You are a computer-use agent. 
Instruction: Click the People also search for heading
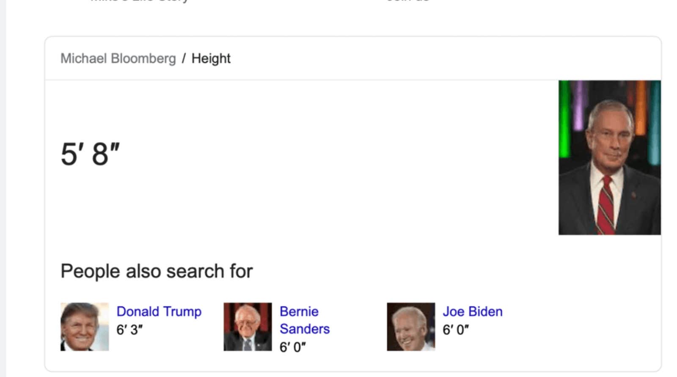(157, 271)
